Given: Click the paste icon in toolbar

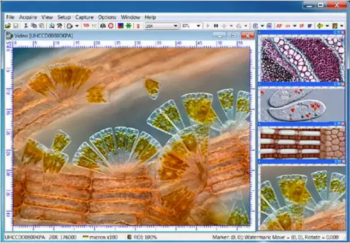Looking at the screenshot, I should [42, 26].
